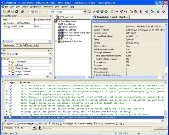
Task: Open the 8051_test2 project dropdown
Action: tap(84, 12)
